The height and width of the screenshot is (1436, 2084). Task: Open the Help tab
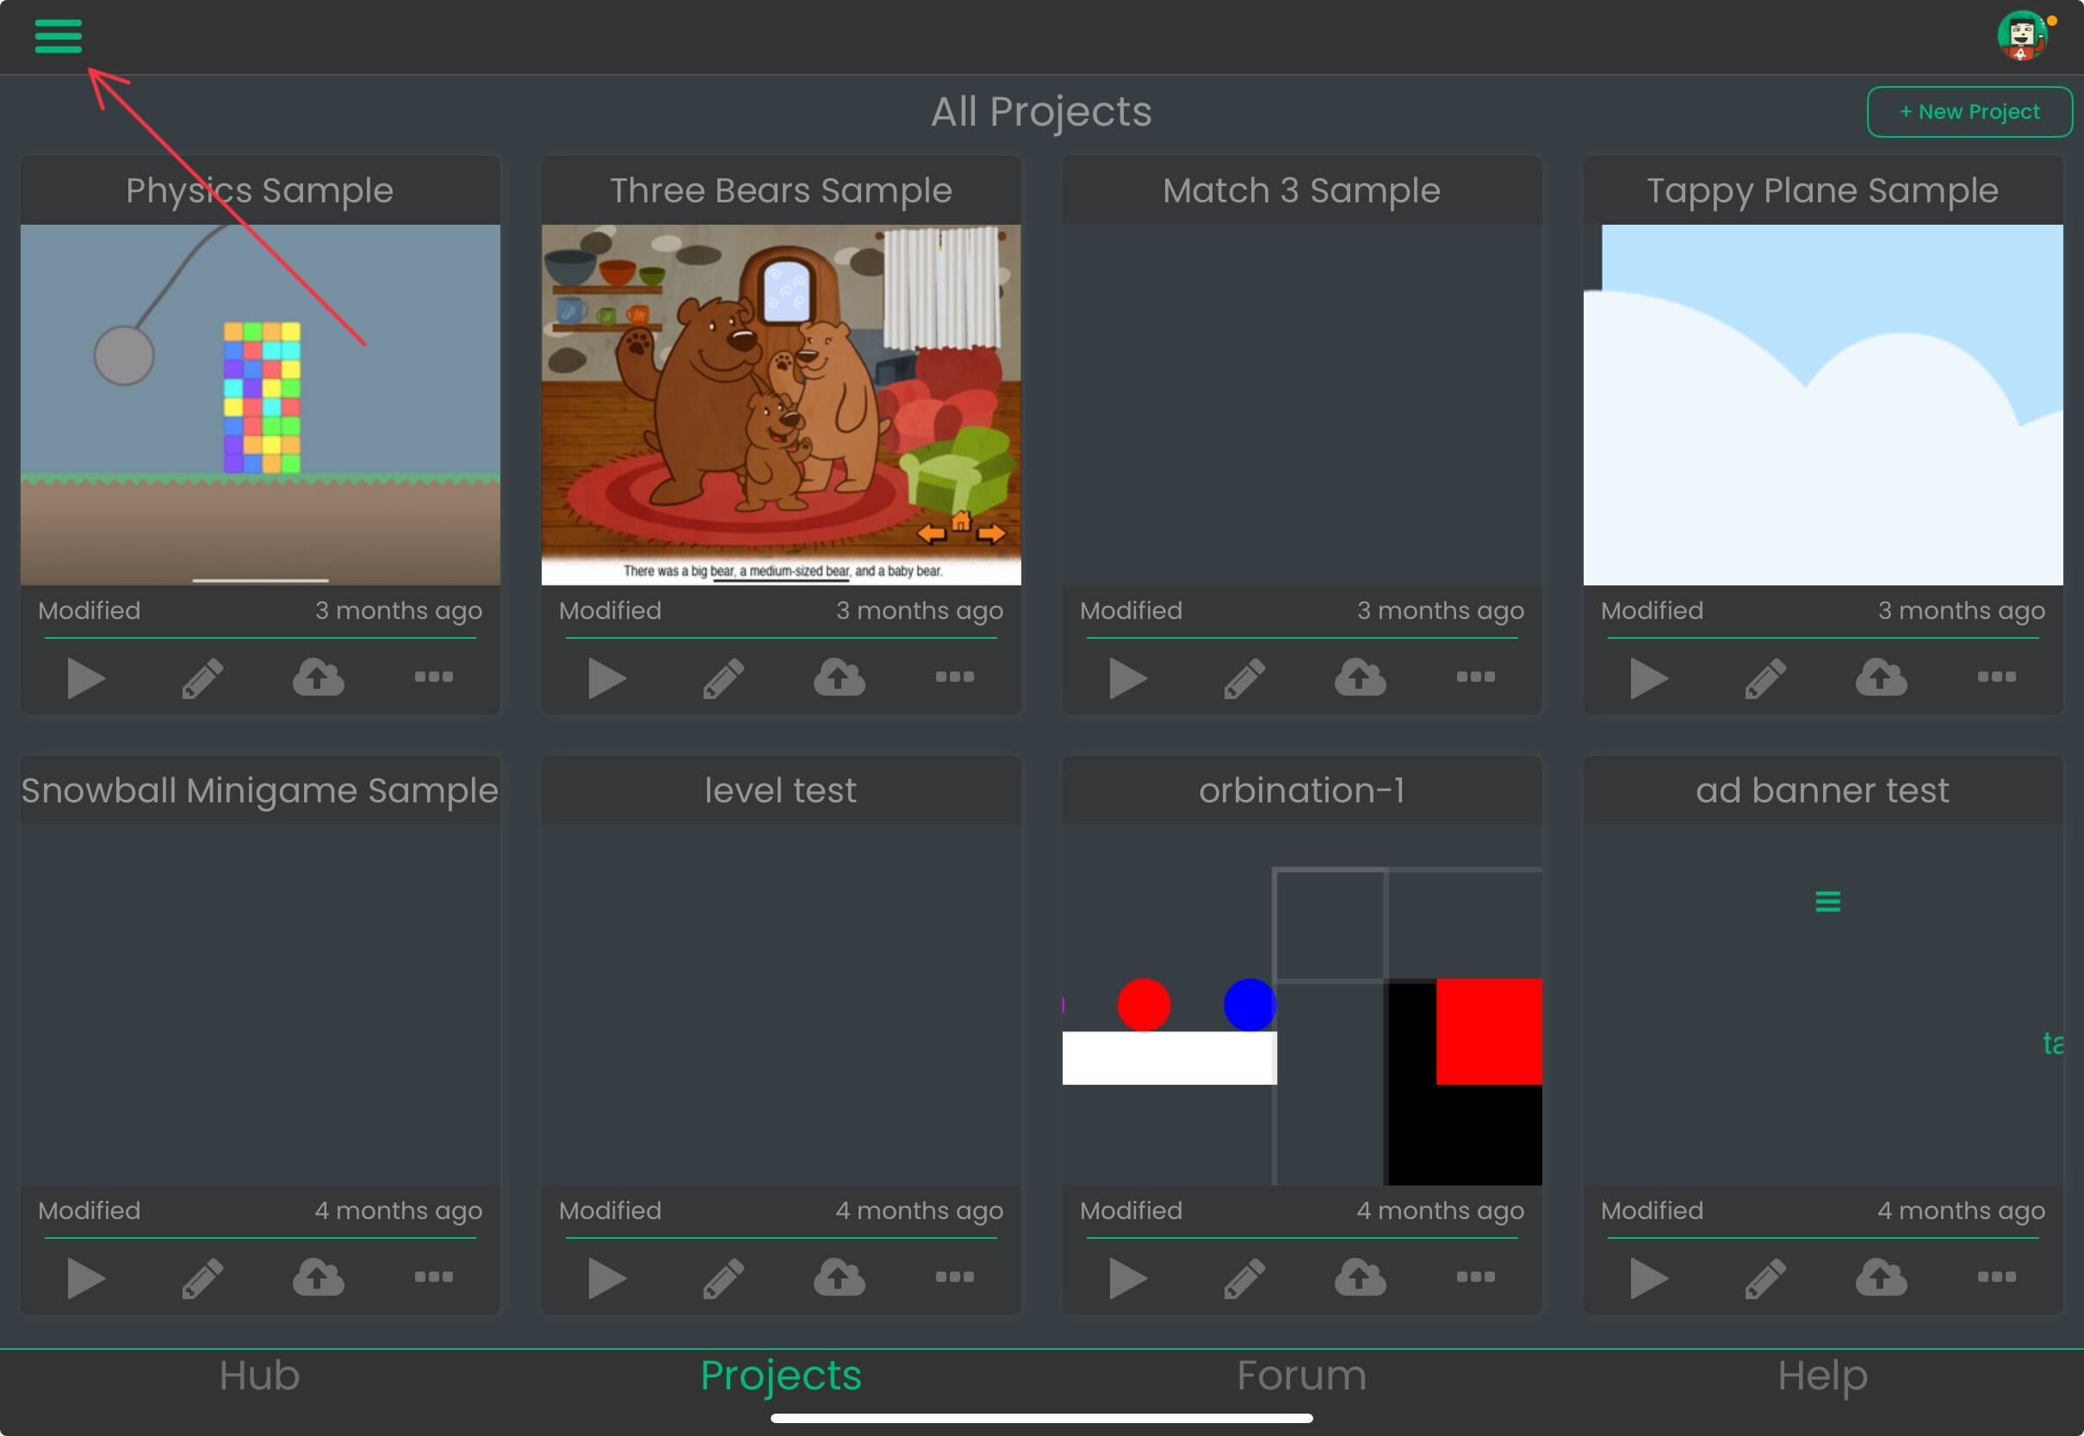click(x=1822, y=1375)
